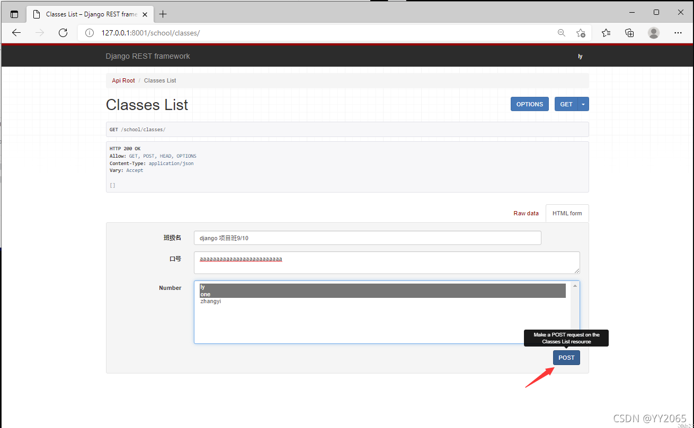The image size is (694, 428).
Task: Click the browser forward arrow
Action: point(40,33)
